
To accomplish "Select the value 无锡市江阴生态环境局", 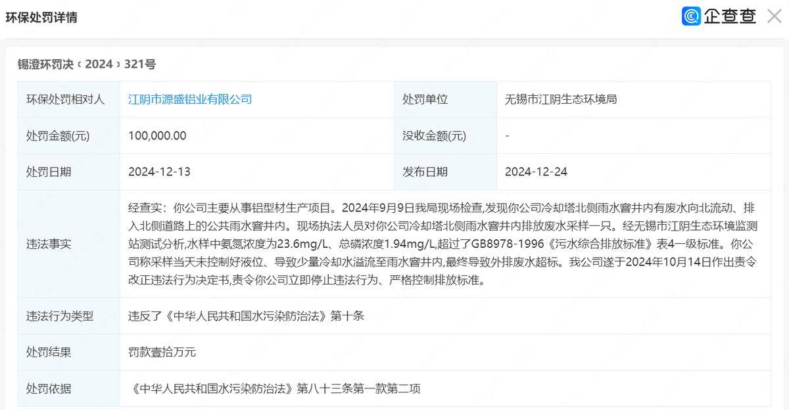I will click(561, 100).
